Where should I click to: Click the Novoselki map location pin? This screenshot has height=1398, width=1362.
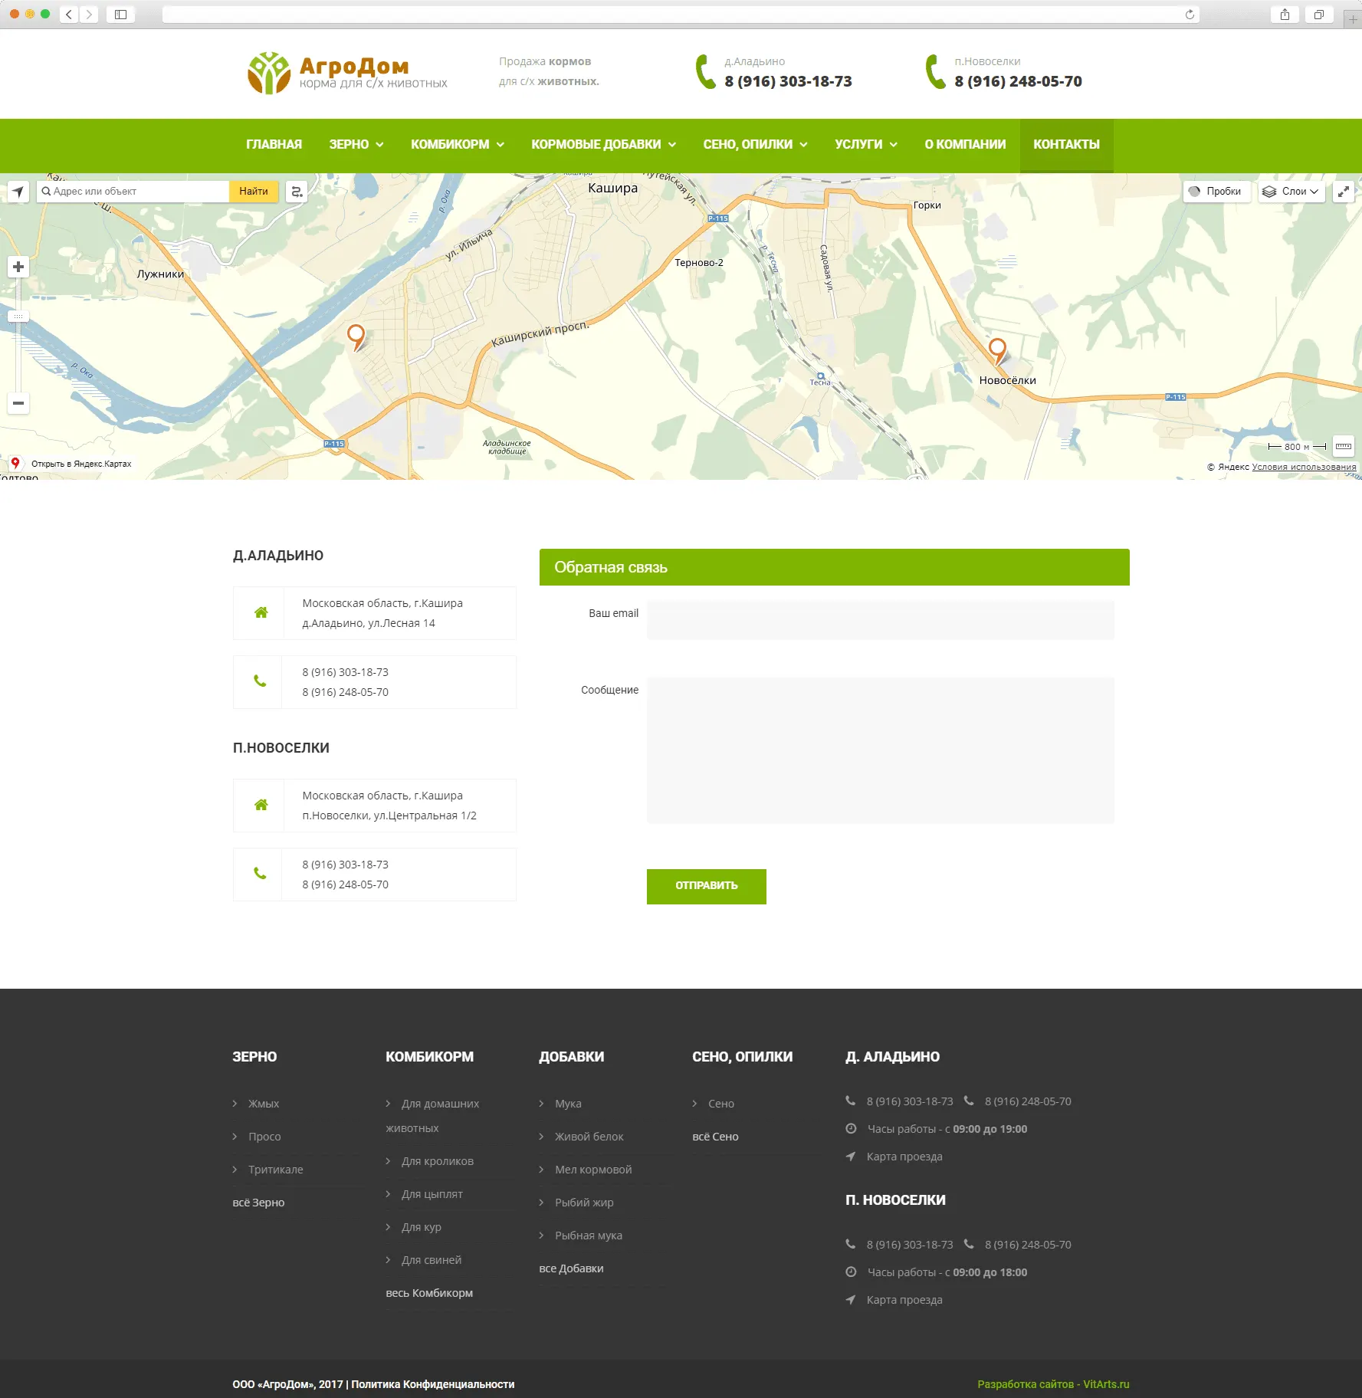[x=996, y=349]
